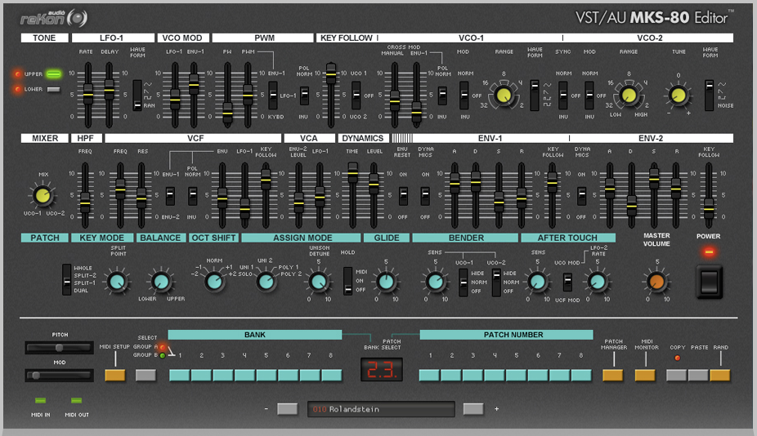This screenshot has width=757, height=436.
Task: Adjust the VCO-2 Tune knob
Action: (x=679, y=95)
